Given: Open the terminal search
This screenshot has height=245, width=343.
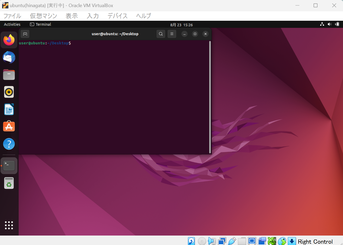Looking at the screenshot, I should pos(161,34).
